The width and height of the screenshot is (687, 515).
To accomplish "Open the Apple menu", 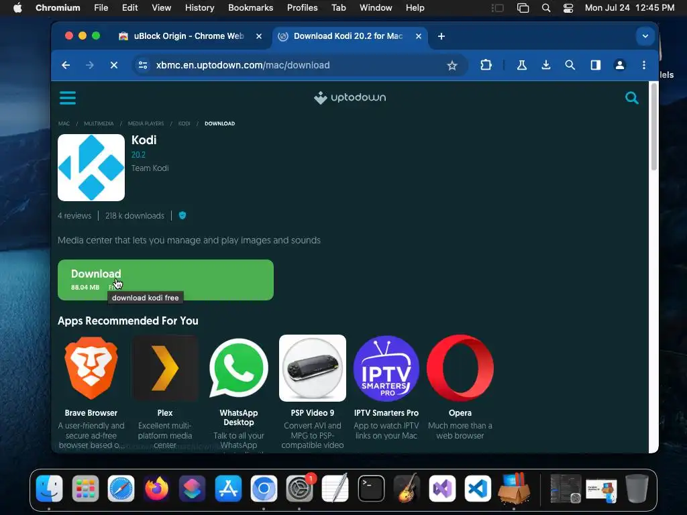I will (x=17, y=8).
